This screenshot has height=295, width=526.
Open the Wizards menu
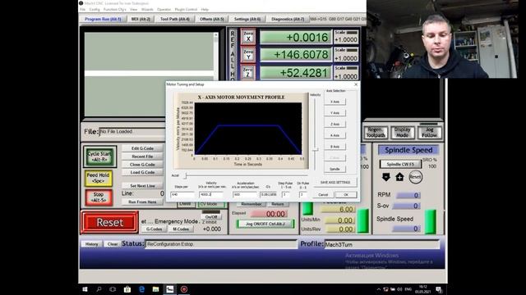coord(147,10)
